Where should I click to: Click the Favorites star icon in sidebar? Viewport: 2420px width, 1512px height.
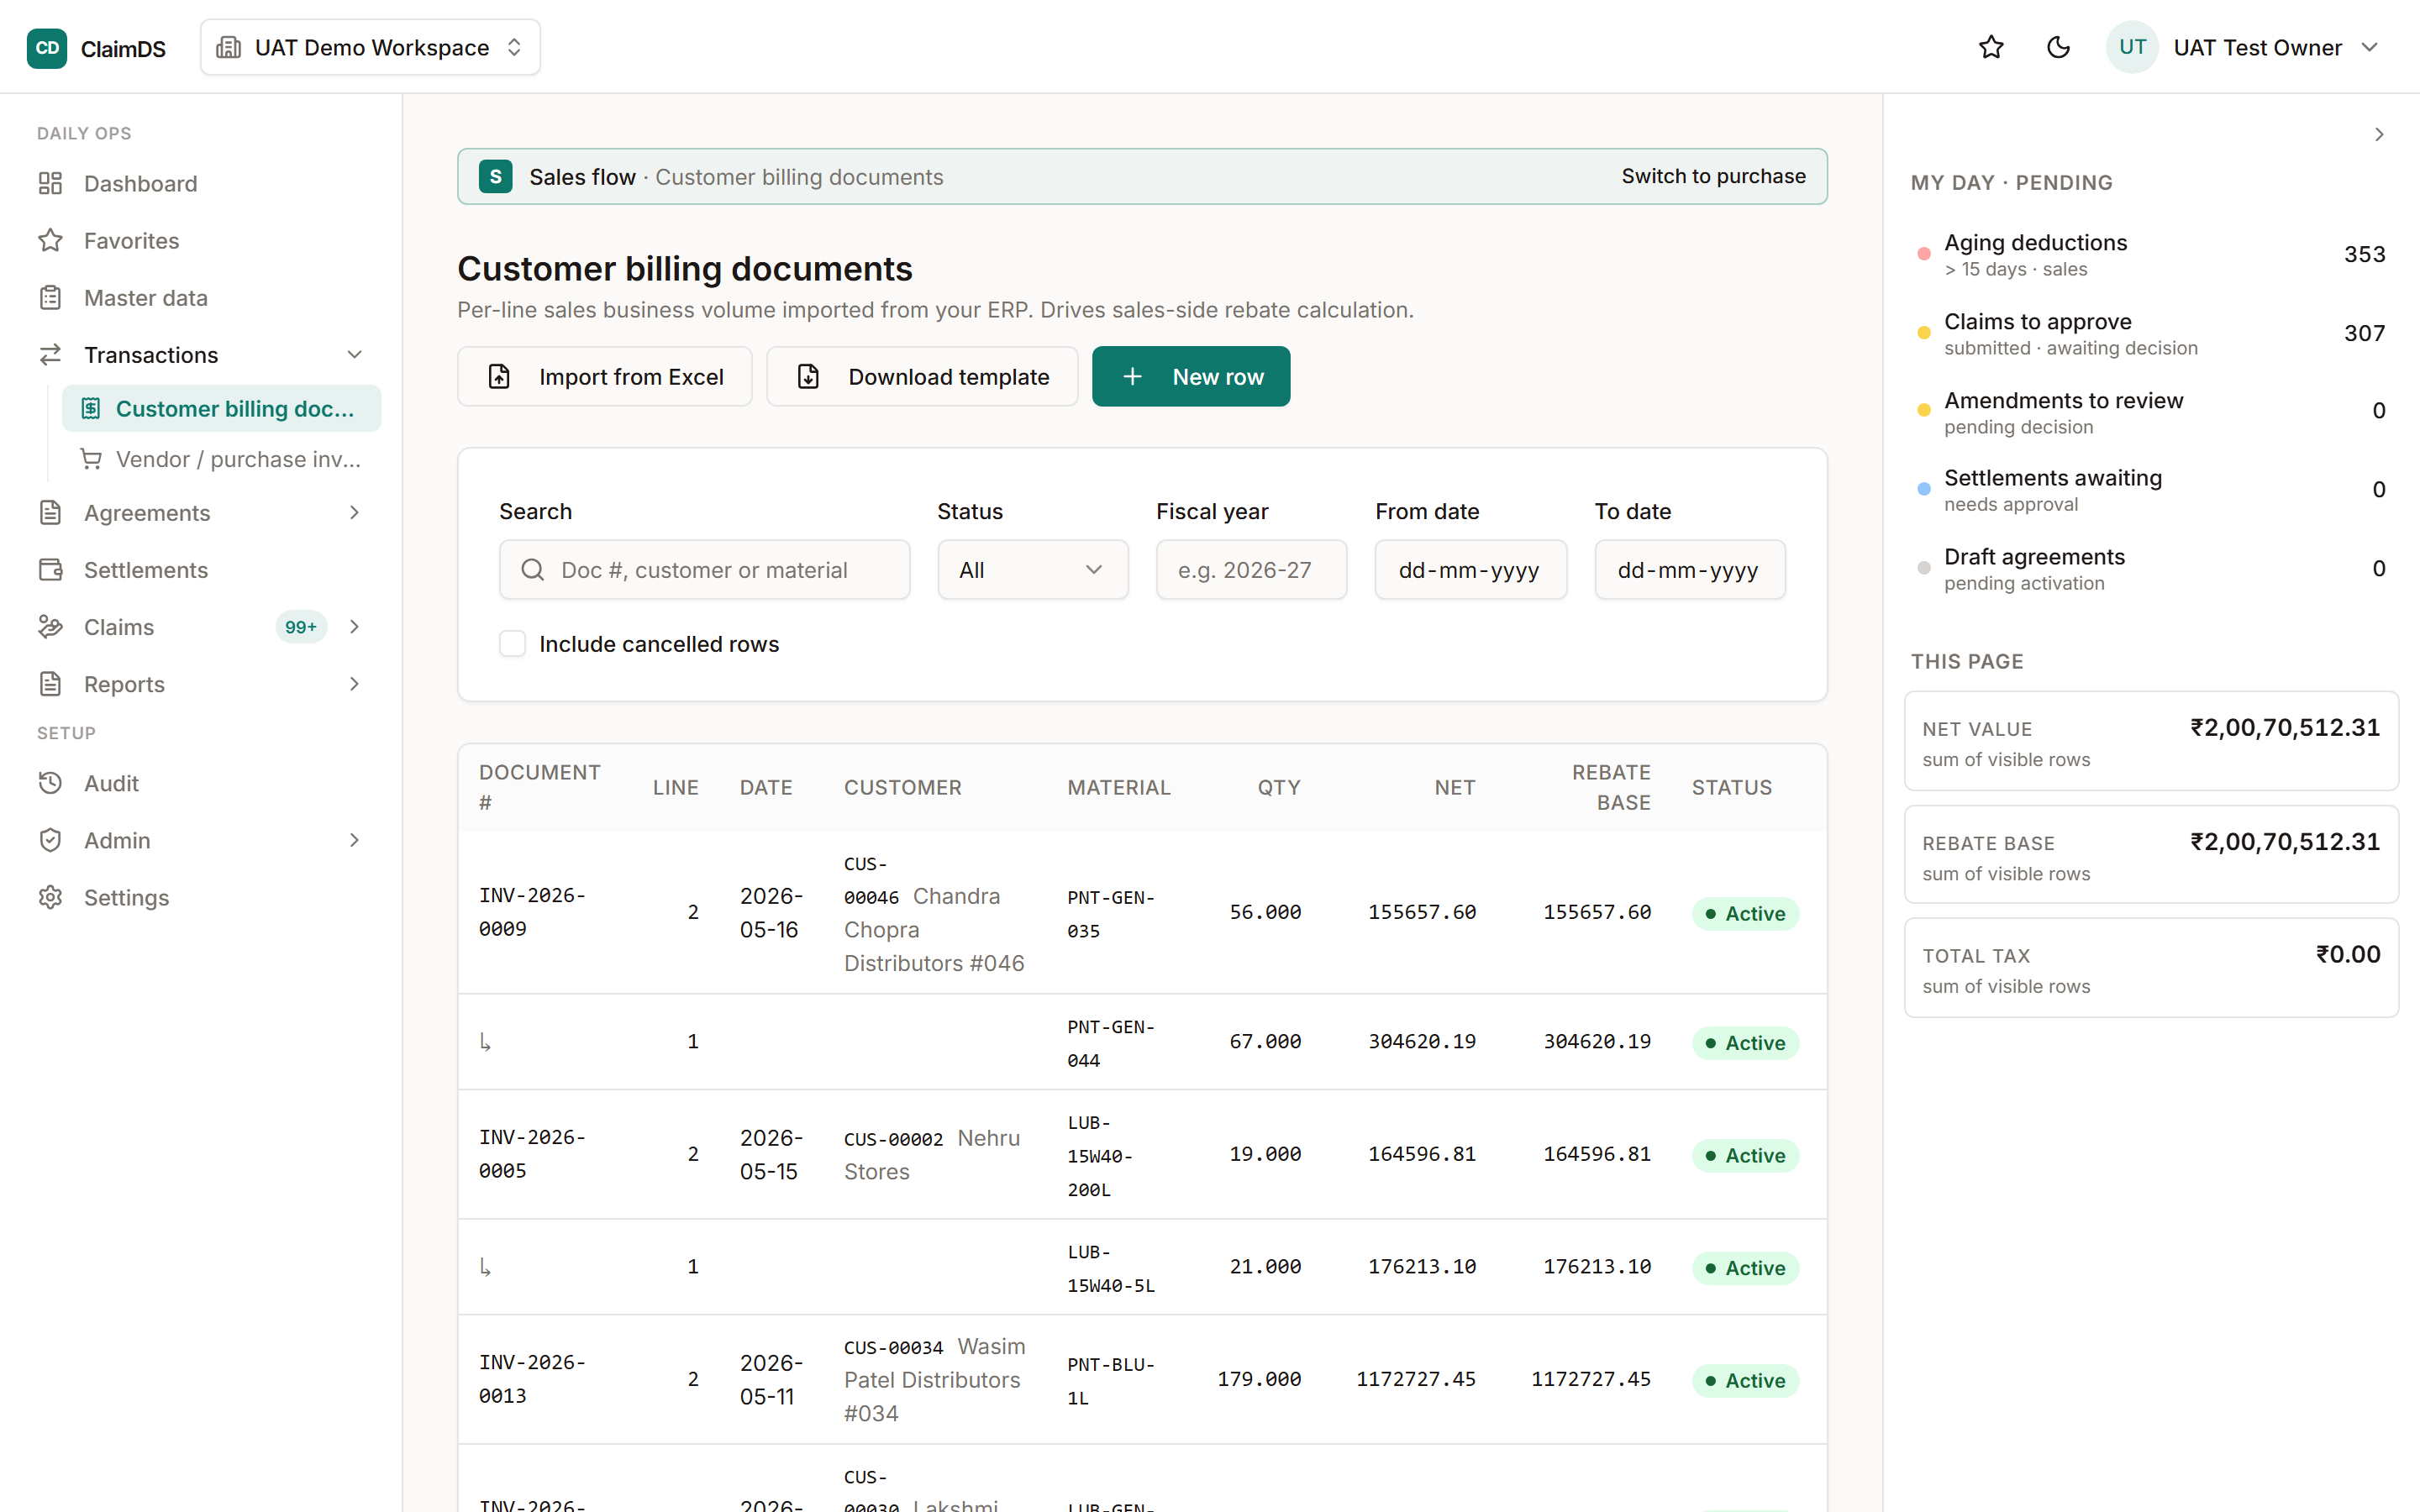click(50, 241)
